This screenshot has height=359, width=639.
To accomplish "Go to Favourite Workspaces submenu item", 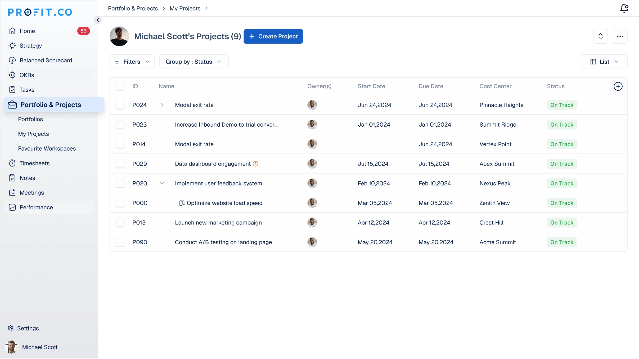I will [47, 149].
